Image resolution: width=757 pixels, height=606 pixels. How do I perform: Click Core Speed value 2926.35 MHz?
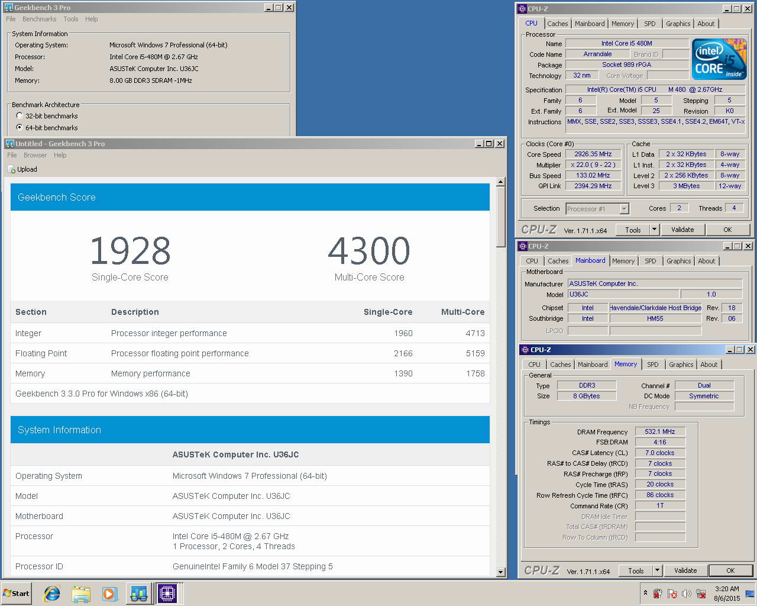tap(593, 154)
